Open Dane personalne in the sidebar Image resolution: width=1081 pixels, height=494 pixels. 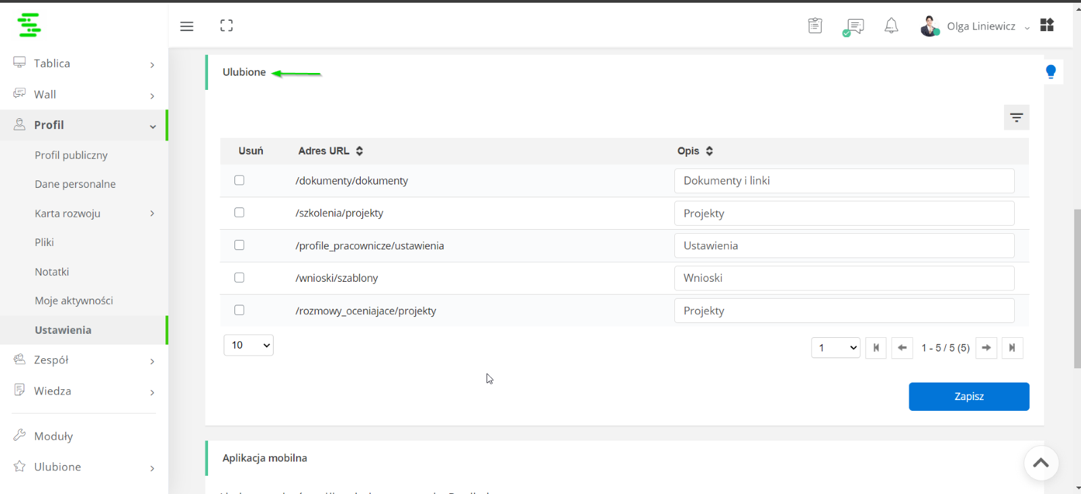(x=75, y=184)
